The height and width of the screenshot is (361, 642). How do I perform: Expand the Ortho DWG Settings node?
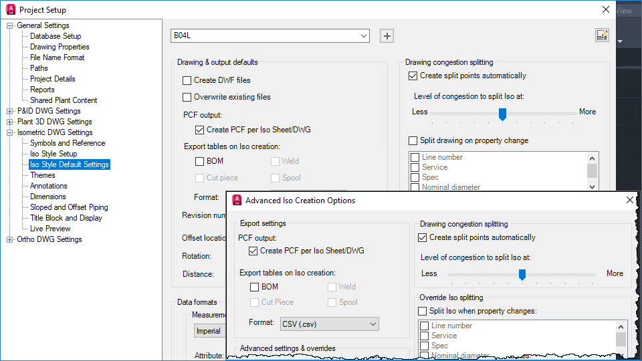[9, 239]
